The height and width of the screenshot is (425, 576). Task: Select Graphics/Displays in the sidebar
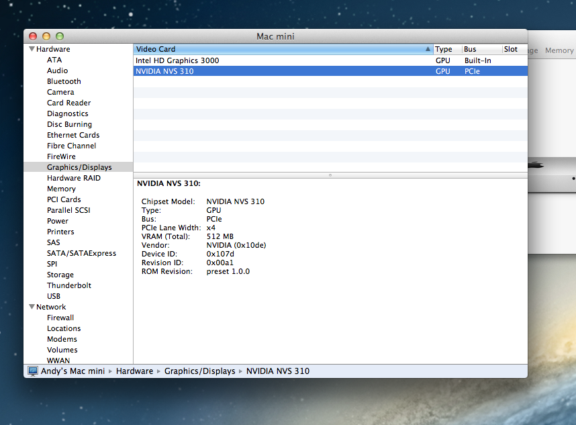tap(79, 167)
